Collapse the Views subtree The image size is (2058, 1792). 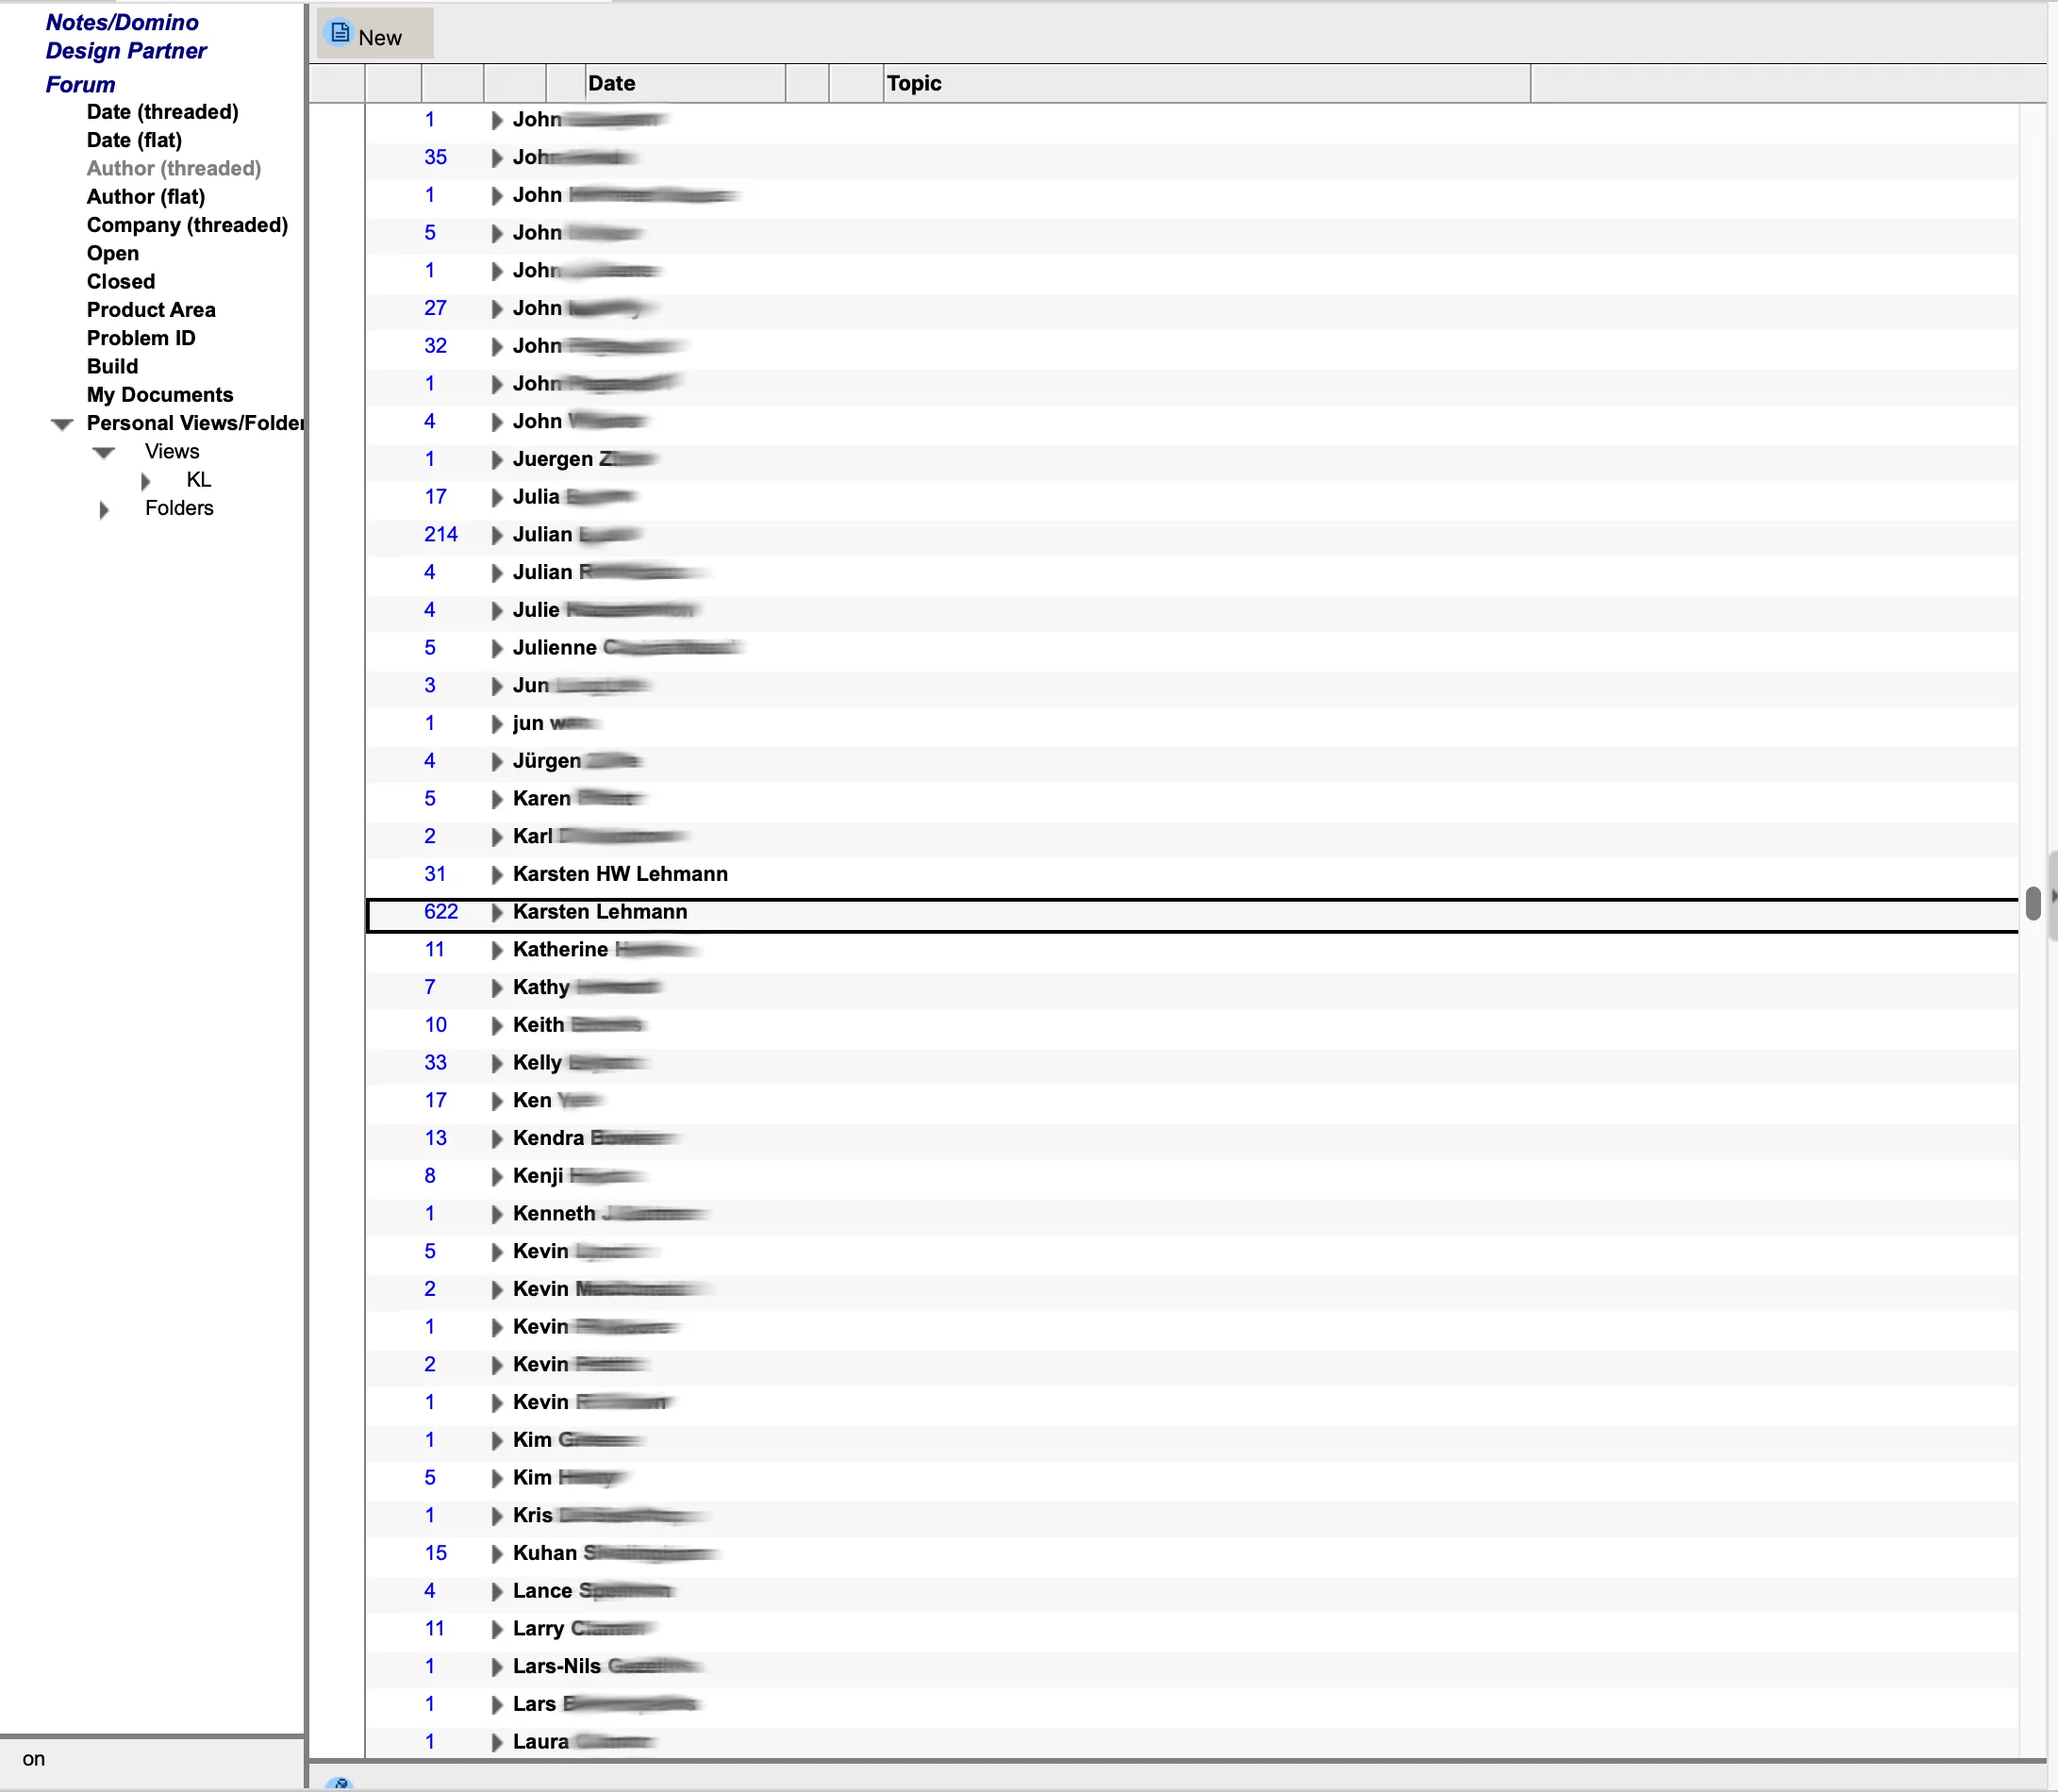click(104, 452)
